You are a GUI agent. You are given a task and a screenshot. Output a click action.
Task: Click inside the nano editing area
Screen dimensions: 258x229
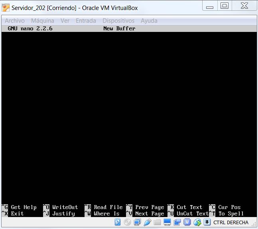coord(129,118)
